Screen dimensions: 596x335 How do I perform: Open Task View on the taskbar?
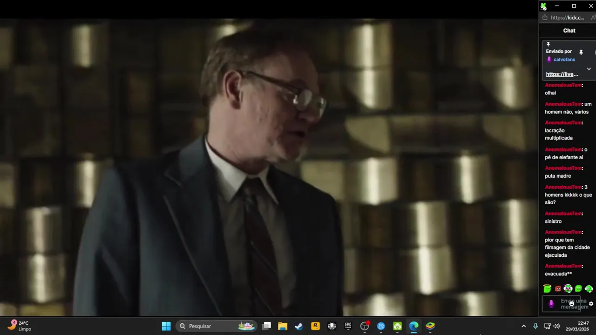266,326
